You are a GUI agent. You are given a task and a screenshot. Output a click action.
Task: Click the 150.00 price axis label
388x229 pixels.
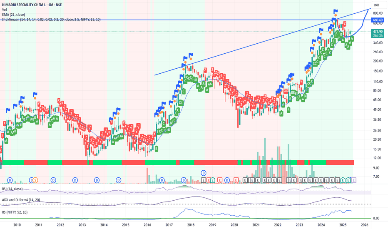(378, 71)
